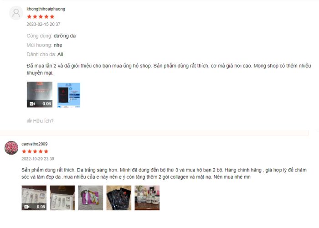Click the 2022-10-29 23:39 review timestamp

(38, 159)
